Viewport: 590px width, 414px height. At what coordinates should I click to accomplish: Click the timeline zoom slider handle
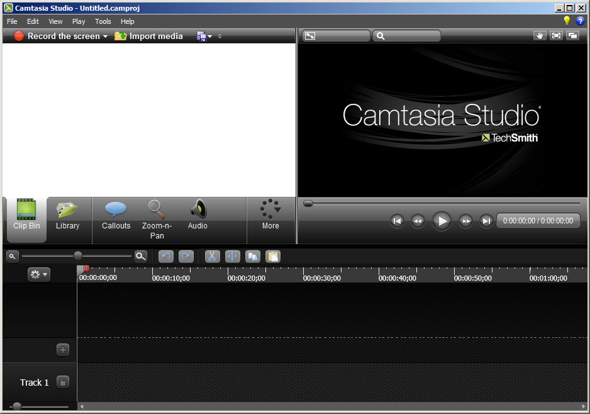click(78, 256)
